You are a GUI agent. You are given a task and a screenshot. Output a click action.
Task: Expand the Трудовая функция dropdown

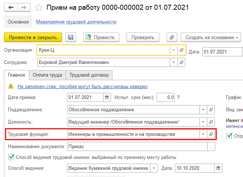pyautogui.click(x=203, y=134)
